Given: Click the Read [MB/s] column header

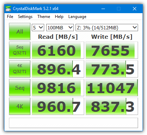Looking at the screenshot, I should tap(58, 37).
